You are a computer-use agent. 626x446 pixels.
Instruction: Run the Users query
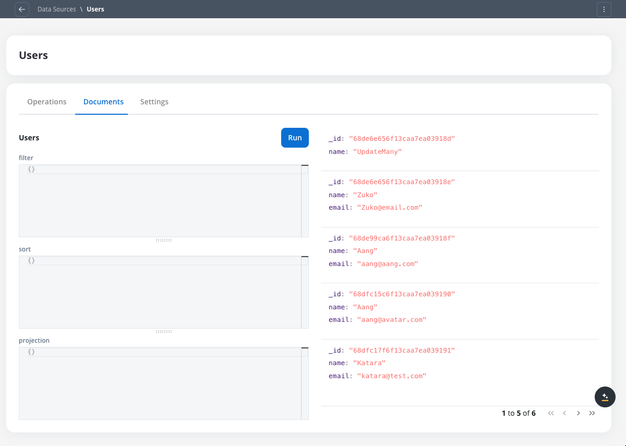(x=295, y=138)
